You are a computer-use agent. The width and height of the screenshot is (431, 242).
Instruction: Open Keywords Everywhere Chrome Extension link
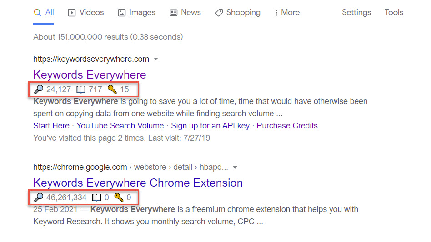coord(138,183)
